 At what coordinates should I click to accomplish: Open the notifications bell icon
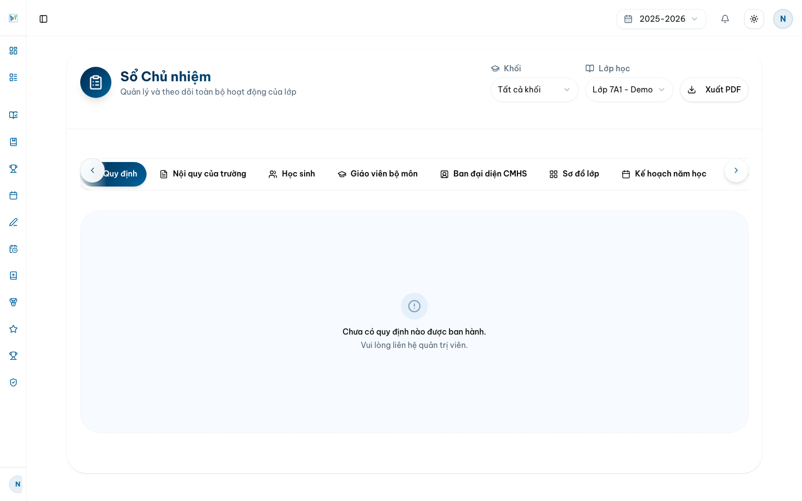tap(725, 19)
